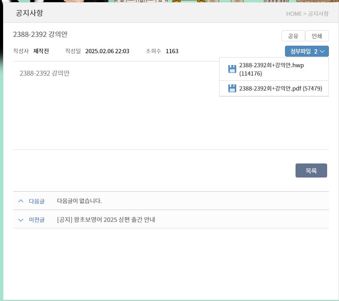Image resolution: width=339 pixels, height=301 pixels.
Task: Click the 인쇄 print button
Action: [x=317, y=36]
